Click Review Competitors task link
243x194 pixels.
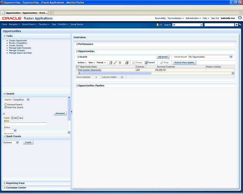18,43
